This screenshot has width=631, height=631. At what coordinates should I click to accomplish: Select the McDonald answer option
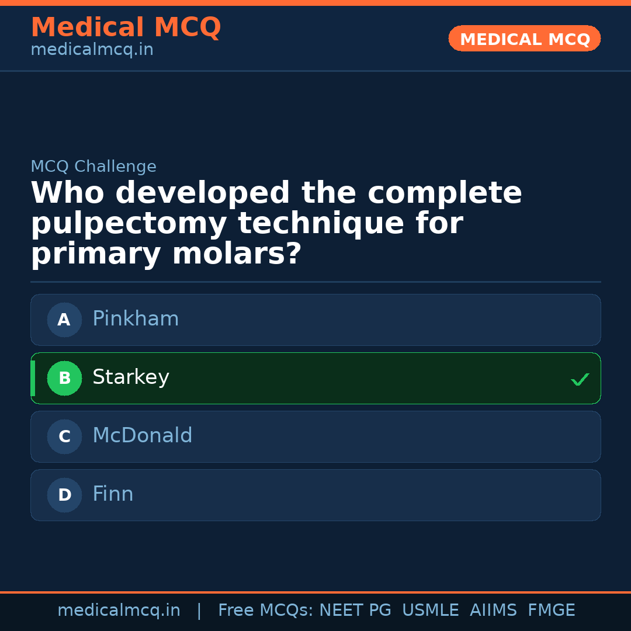tap(315, 436)
